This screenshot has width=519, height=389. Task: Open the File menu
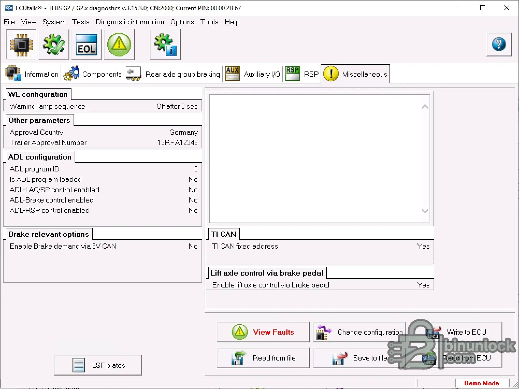pos(9,22)
